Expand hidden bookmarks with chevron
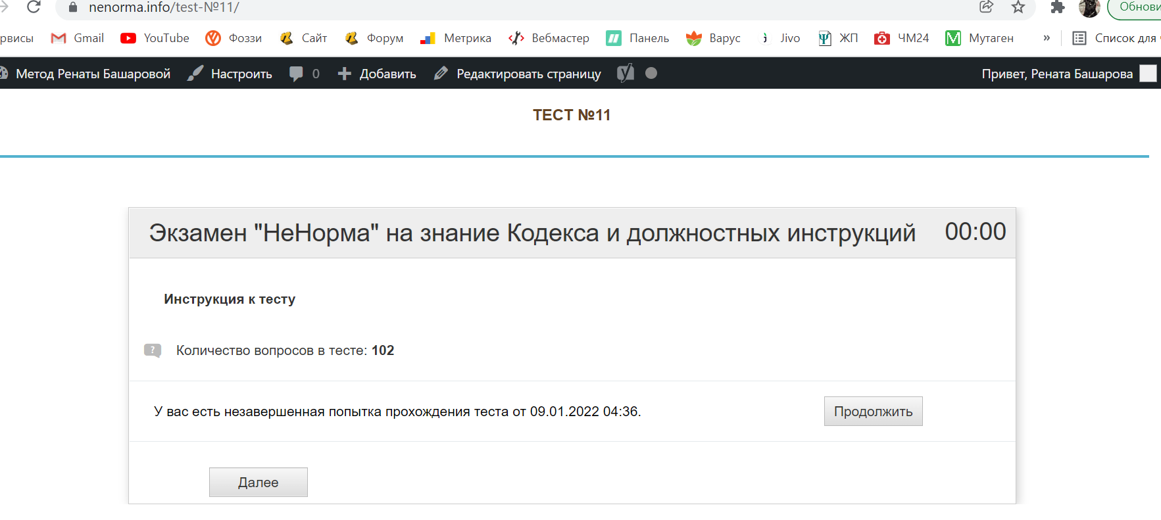The width and height of the screenshot is (1161, 520). [x=1046, y=38]
